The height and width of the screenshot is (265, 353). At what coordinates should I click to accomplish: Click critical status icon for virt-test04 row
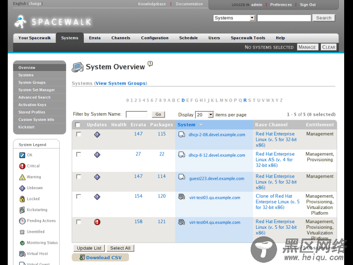coord(97,222)
